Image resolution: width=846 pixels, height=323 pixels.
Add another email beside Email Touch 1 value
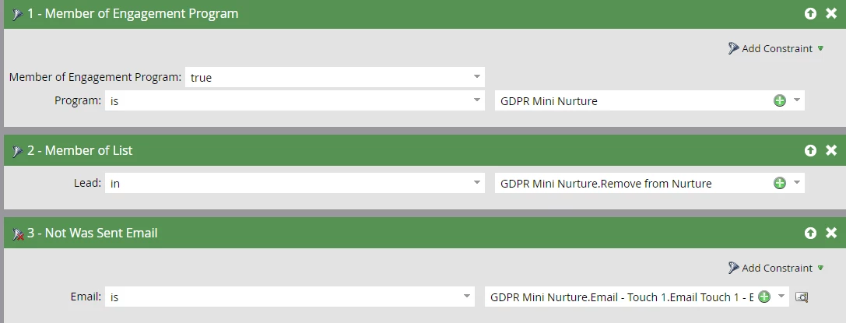tap(764, 297)
